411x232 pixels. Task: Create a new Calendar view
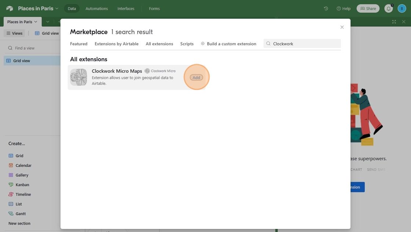23,165
